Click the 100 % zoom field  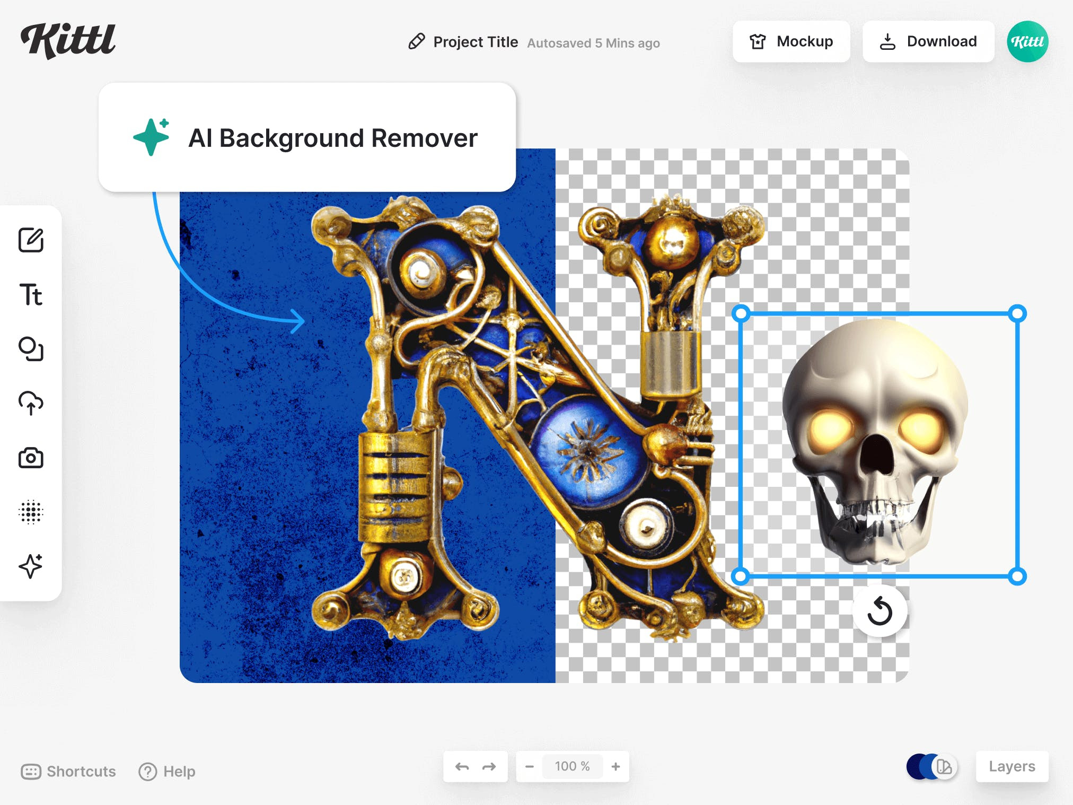[572, 766]
